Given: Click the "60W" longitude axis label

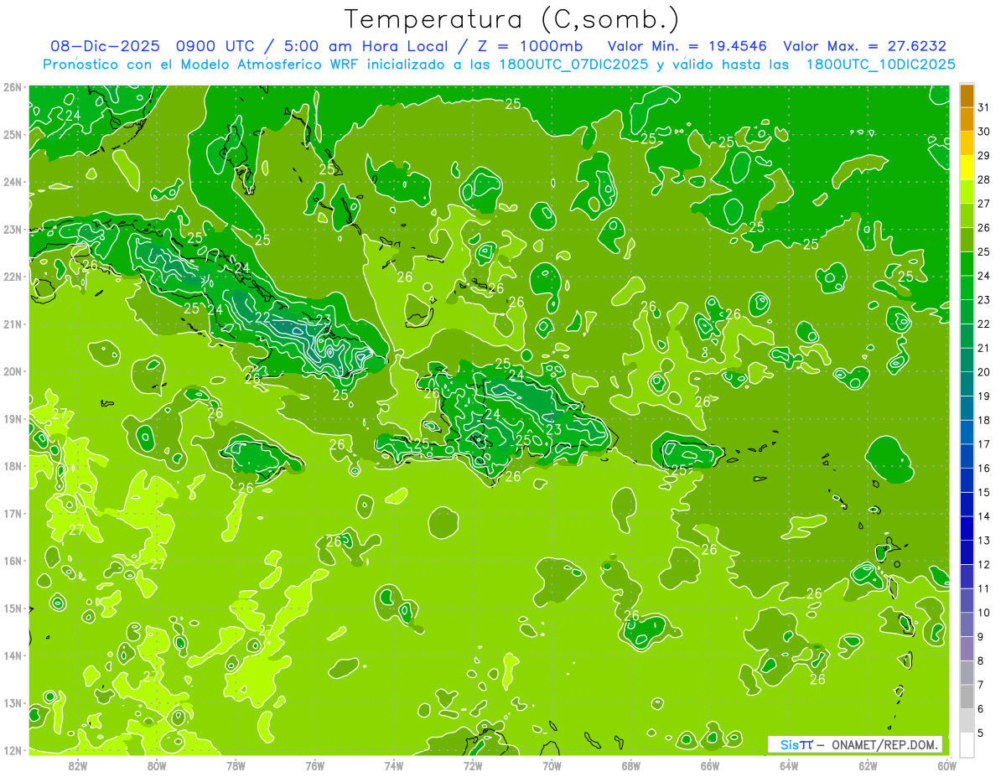Looking at the screenshot, I should click(947, 765).
